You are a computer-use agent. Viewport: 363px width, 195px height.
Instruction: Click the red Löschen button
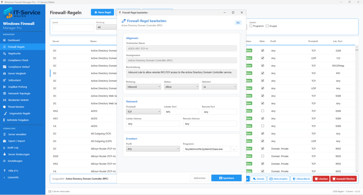(x=321, y=179)
